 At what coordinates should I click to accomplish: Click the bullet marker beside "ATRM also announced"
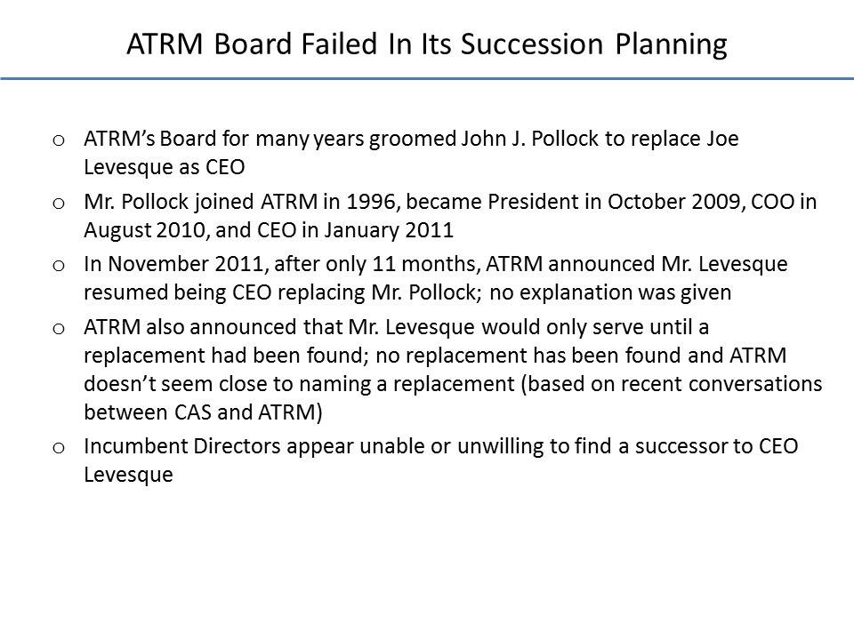click(x=58, y=329)
